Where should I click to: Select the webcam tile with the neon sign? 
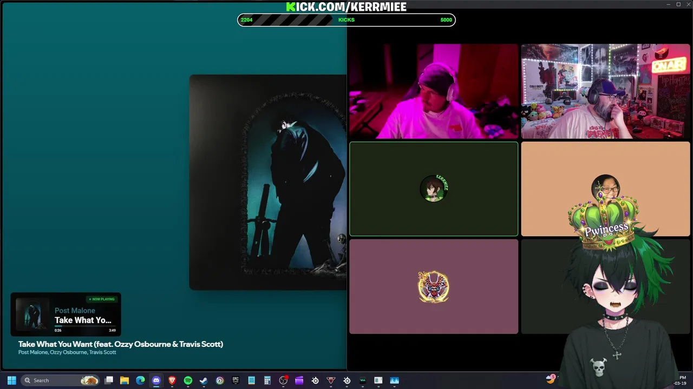[x=605, y=91]
